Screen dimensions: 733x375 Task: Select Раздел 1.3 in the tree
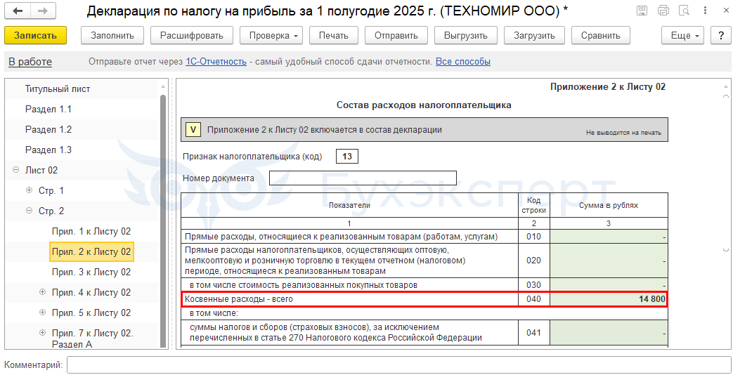coord(48,150)
